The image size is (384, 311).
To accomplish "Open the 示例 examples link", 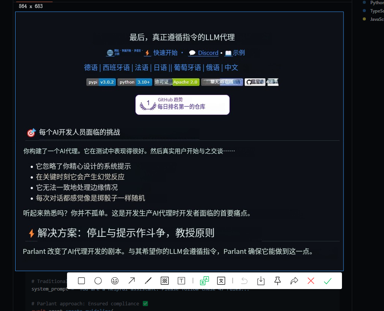I will pyautogui.click(x=239, y=53).
